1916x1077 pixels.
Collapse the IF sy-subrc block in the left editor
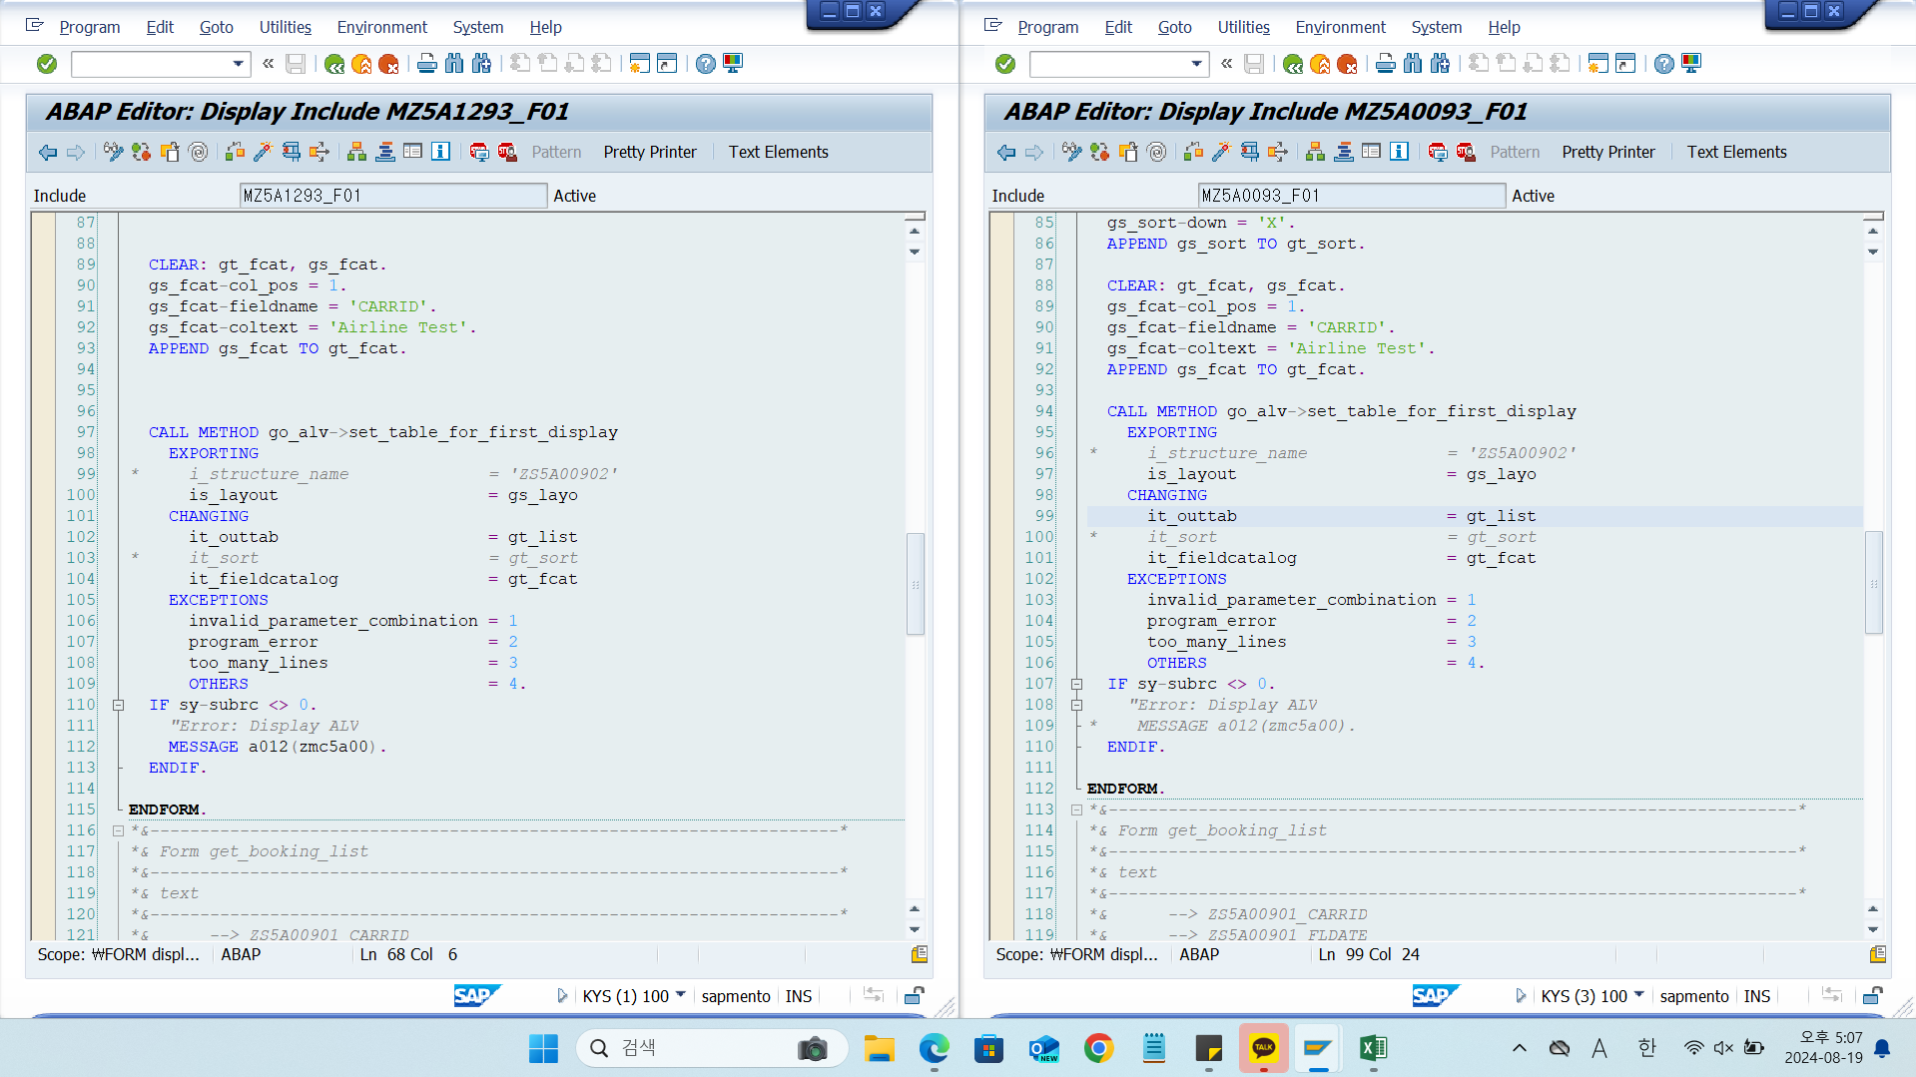point(118,705)
